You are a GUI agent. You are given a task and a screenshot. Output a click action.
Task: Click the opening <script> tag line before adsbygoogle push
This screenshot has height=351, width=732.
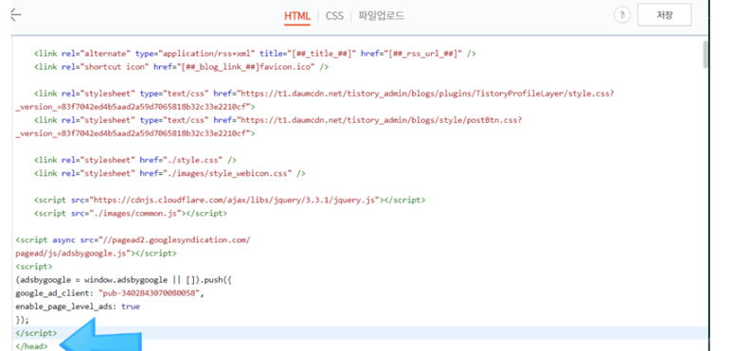coord(33,267)
